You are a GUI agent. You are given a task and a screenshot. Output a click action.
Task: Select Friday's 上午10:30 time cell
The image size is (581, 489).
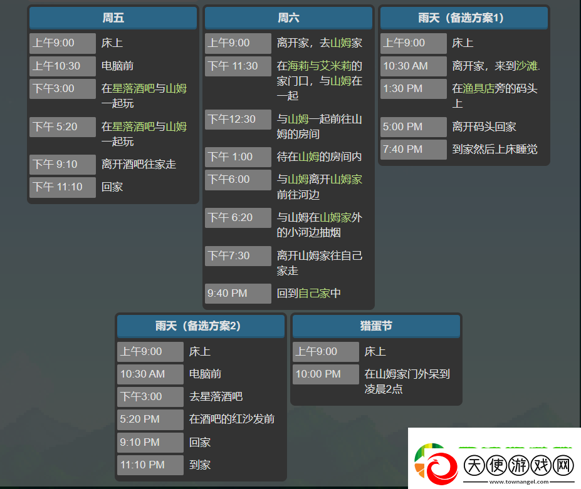click(x=63, y=66)
